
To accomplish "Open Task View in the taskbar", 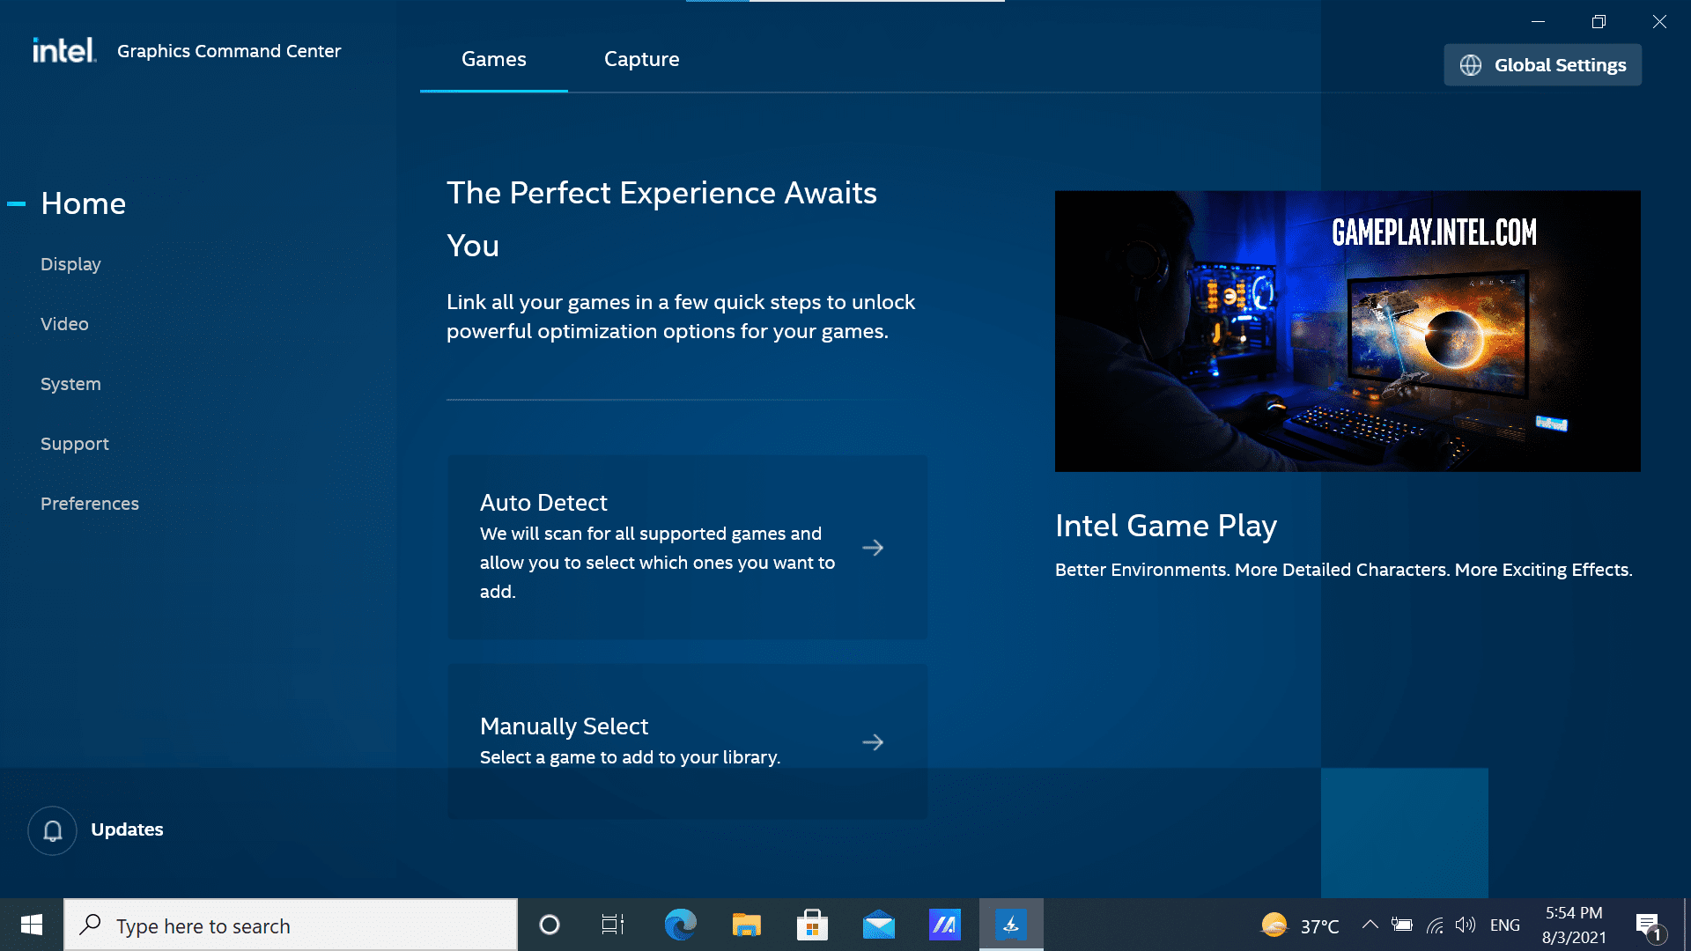I will click(613, 925).
